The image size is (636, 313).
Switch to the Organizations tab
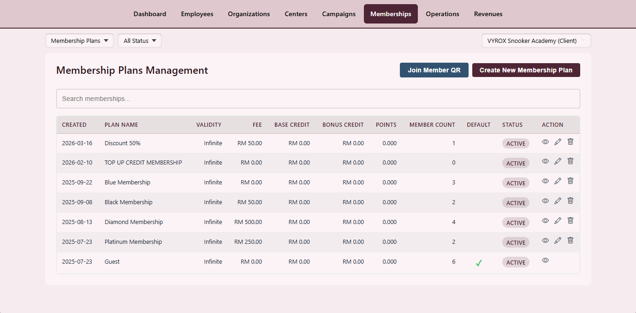point(249,14)
